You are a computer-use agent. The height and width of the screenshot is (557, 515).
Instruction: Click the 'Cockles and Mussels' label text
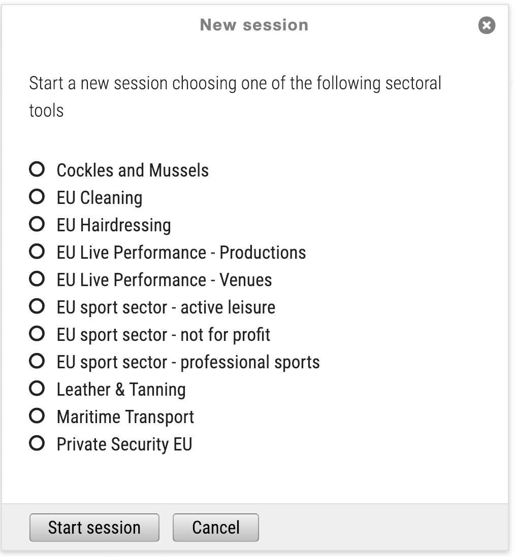coord(133,170)
